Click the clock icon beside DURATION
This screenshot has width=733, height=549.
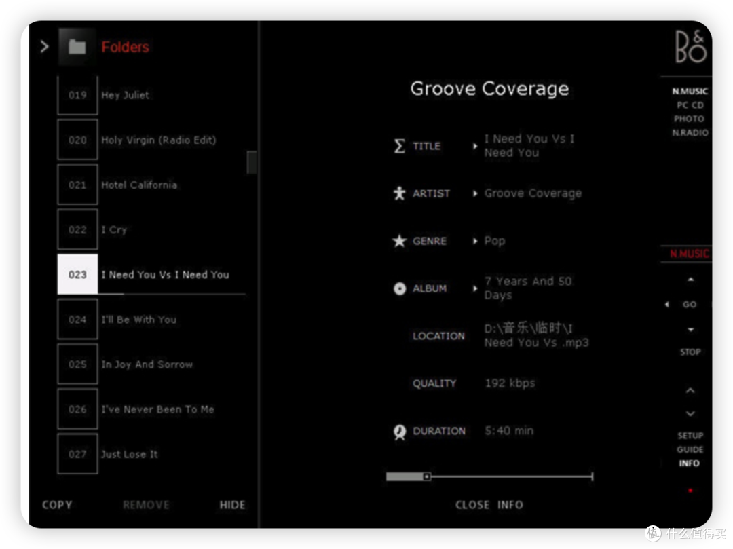coord(400,432)
